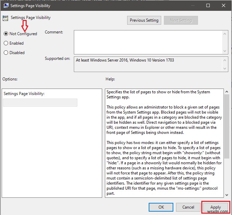Confirm with the OK button
This screenshot has height=215, width=232.
161,207
